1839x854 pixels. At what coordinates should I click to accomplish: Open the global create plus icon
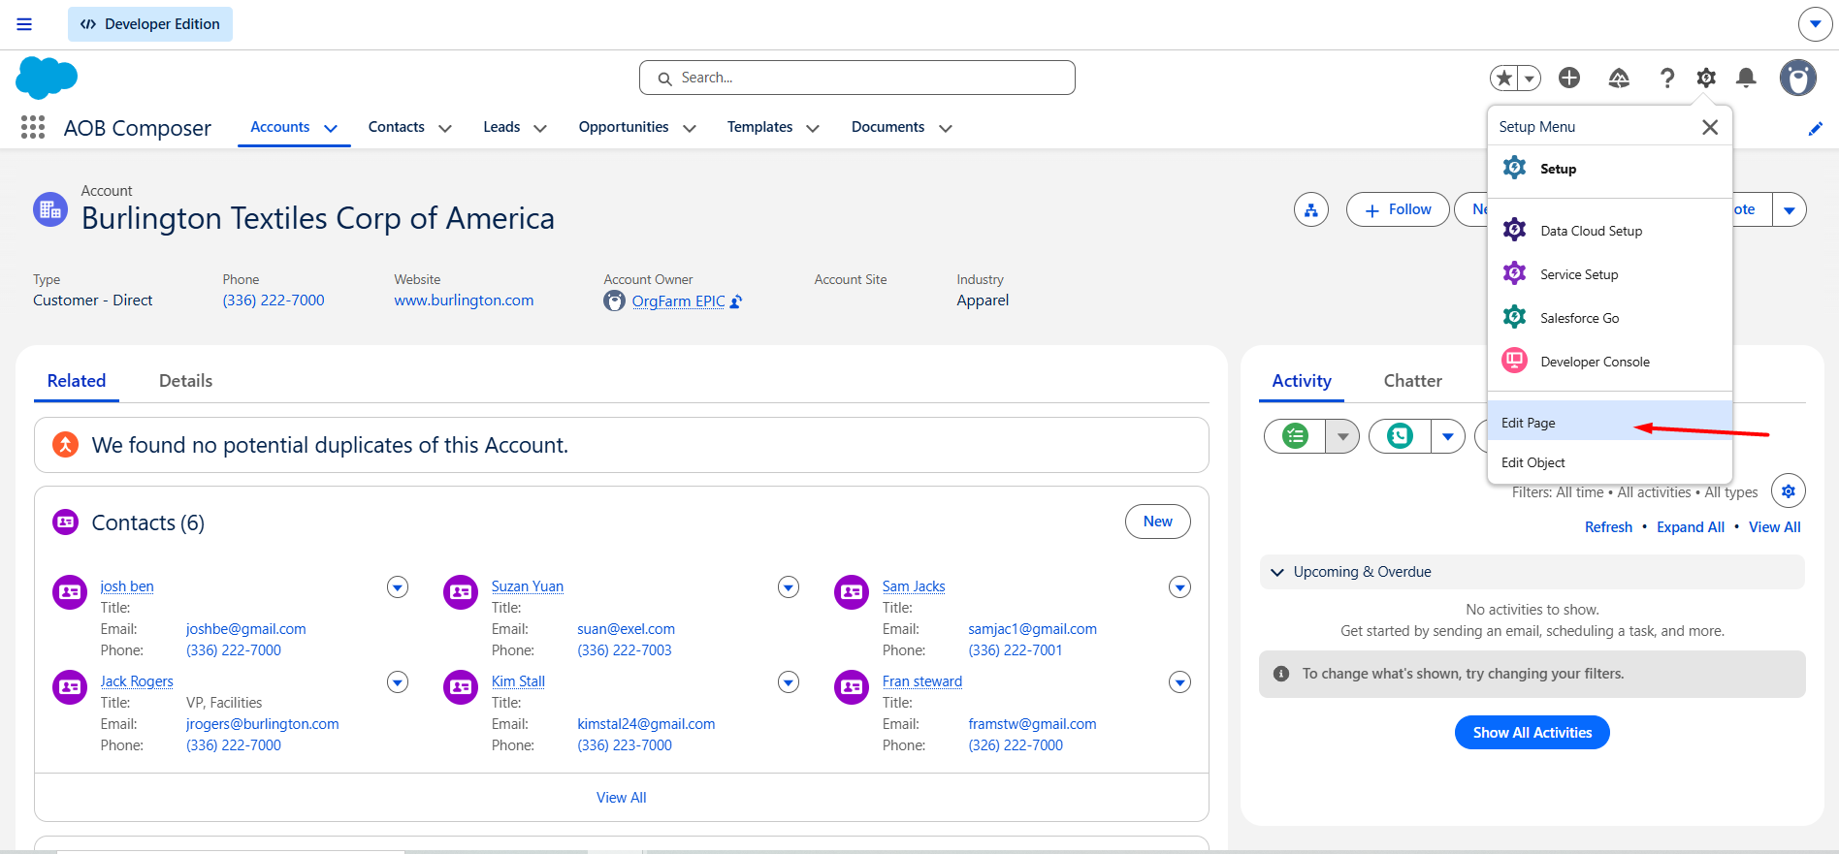pos(1569,78)
